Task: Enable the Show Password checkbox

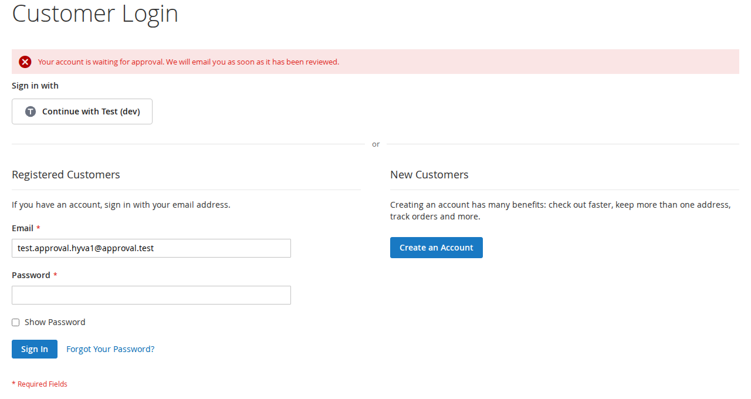Action: click(x=16, y=323)
